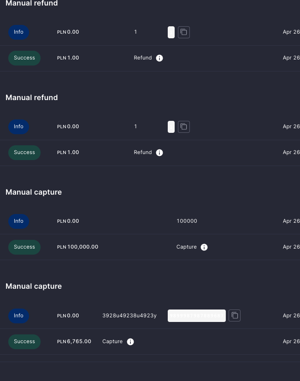Select the Manual capture section heading
300x381 pixels.
33,192
